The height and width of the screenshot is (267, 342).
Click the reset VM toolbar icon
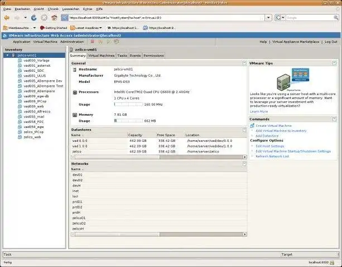(117, 41)
